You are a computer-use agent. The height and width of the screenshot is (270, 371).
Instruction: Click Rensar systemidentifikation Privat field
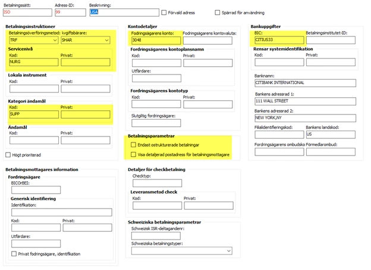coord(331,62)
